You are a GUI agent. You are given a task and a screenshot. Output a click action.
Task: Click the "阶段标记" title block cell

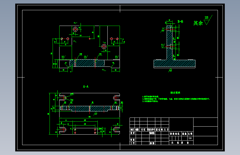(x=175, y=134)
